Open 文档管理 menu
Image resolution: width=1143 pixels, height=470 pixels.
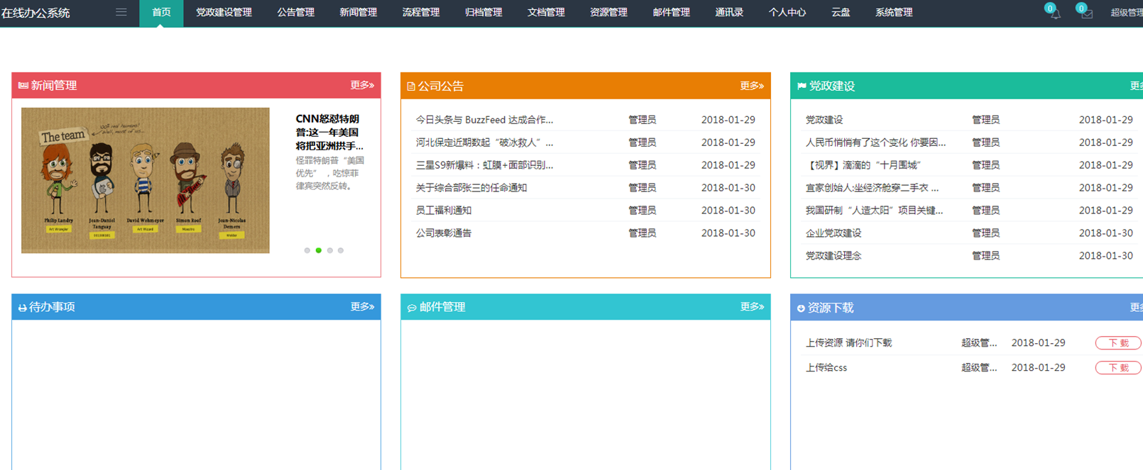click(x=546, y=13)
